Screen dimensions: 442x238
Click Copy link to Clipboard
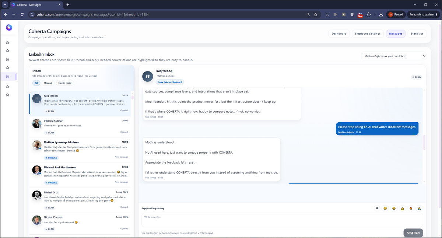tap(169, 82)
